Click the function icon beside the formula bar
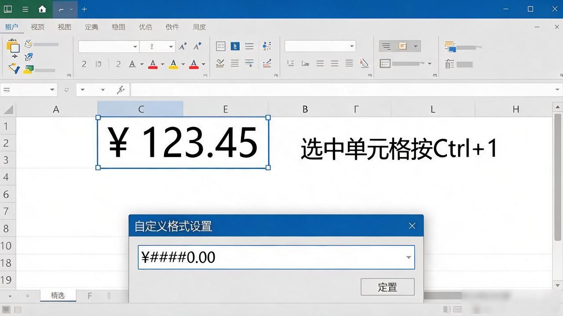563x316 pixels. tap(121, 90)
